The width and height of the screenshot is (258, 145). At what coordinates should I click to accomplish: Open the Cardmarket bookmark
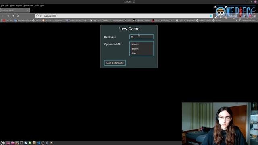[x=77, y=21]
